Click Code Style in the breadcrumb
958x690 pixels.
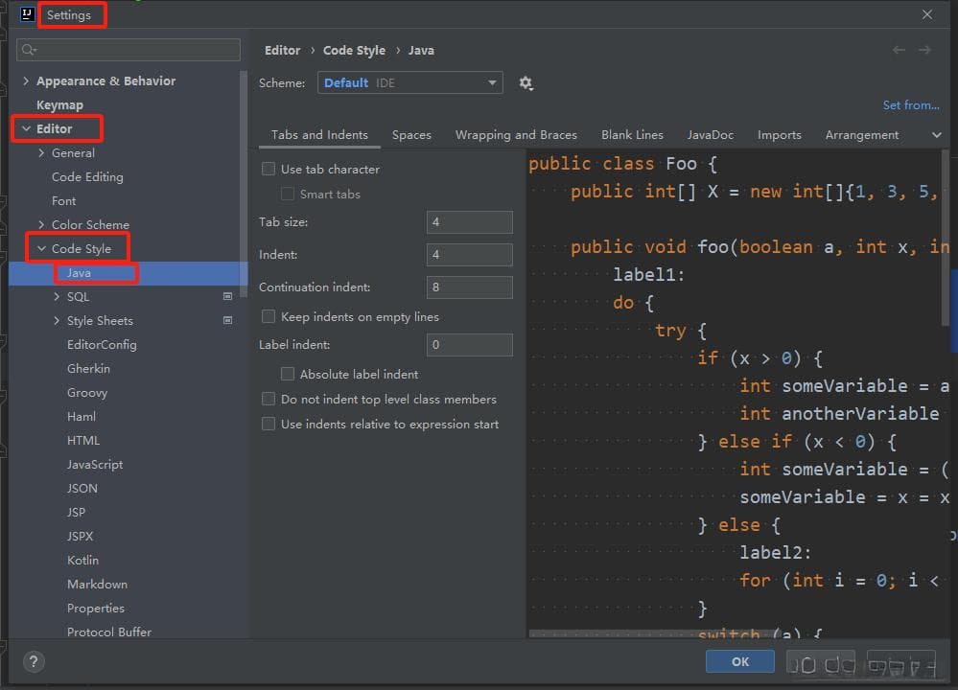(x=354, y=50)
